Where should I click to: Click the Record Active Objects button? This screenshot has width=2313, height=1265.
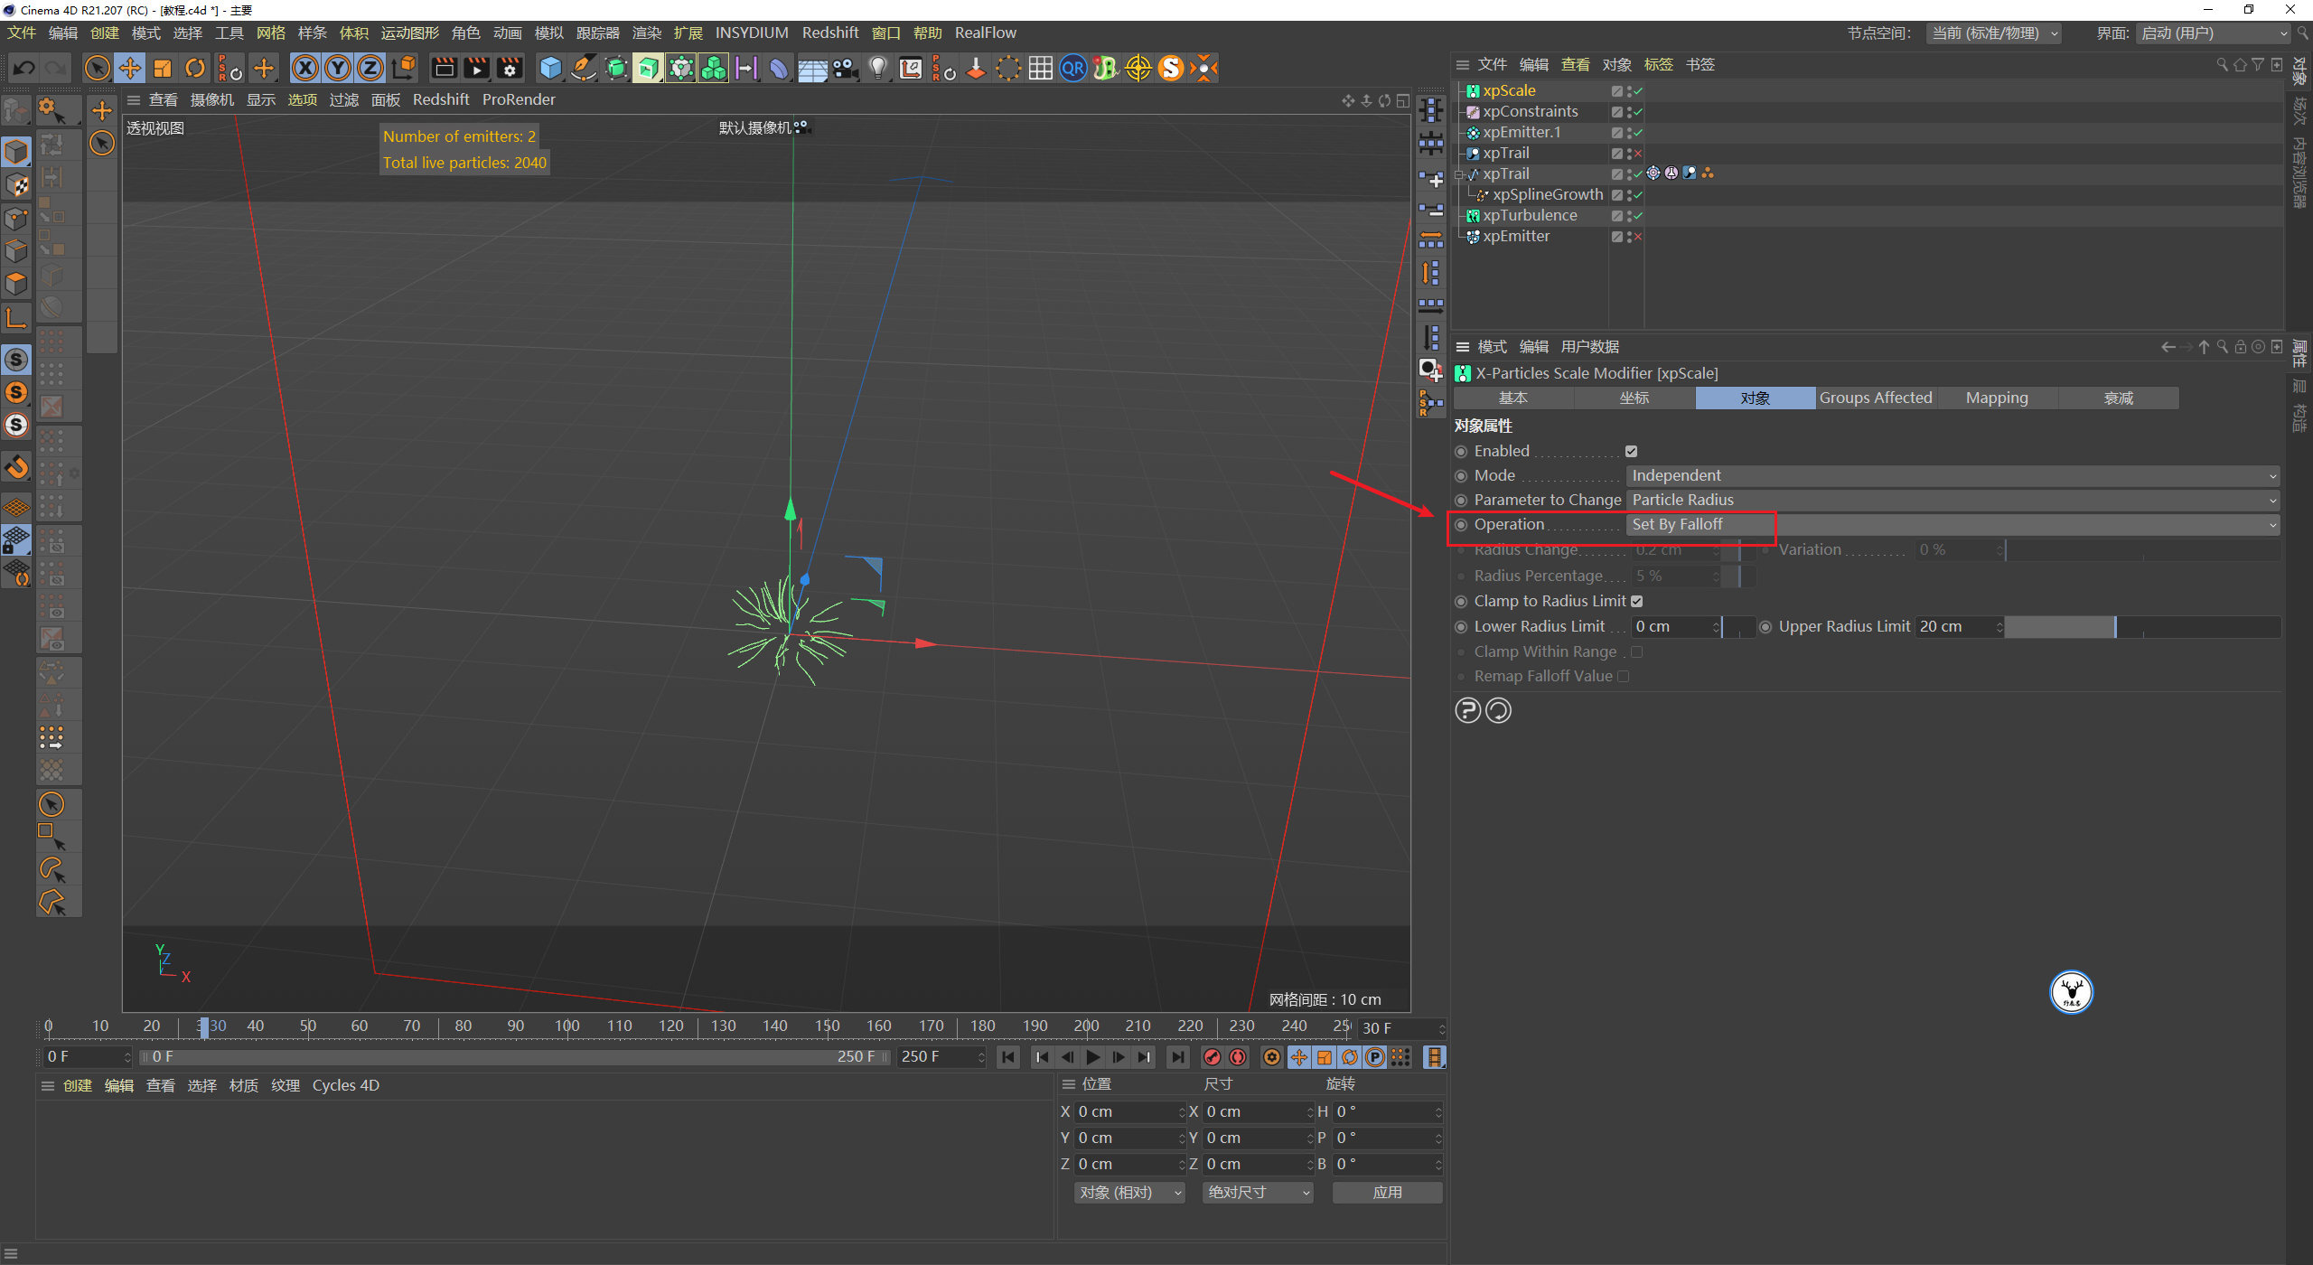point(1213,1057)
